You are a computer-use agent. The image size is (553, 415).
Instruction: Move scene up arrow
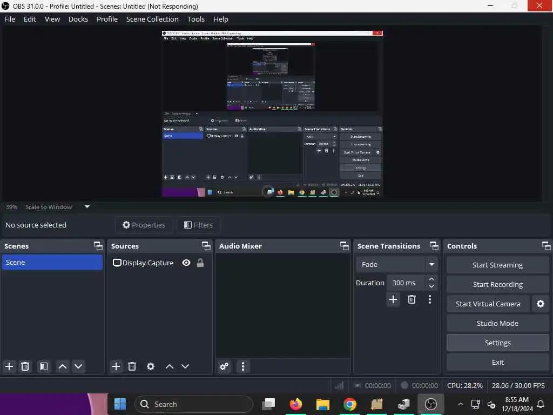[x=63, y=366]
